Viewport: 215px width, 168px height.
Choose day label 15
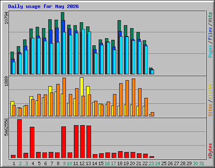101,163
